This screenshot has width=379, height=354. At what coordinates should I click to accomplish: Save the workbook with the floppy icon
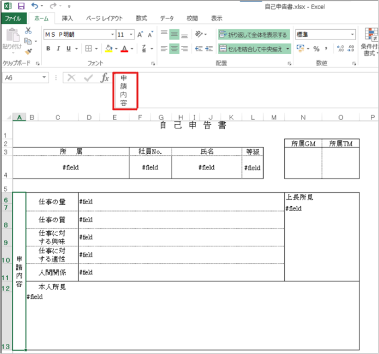coord(21,6)
